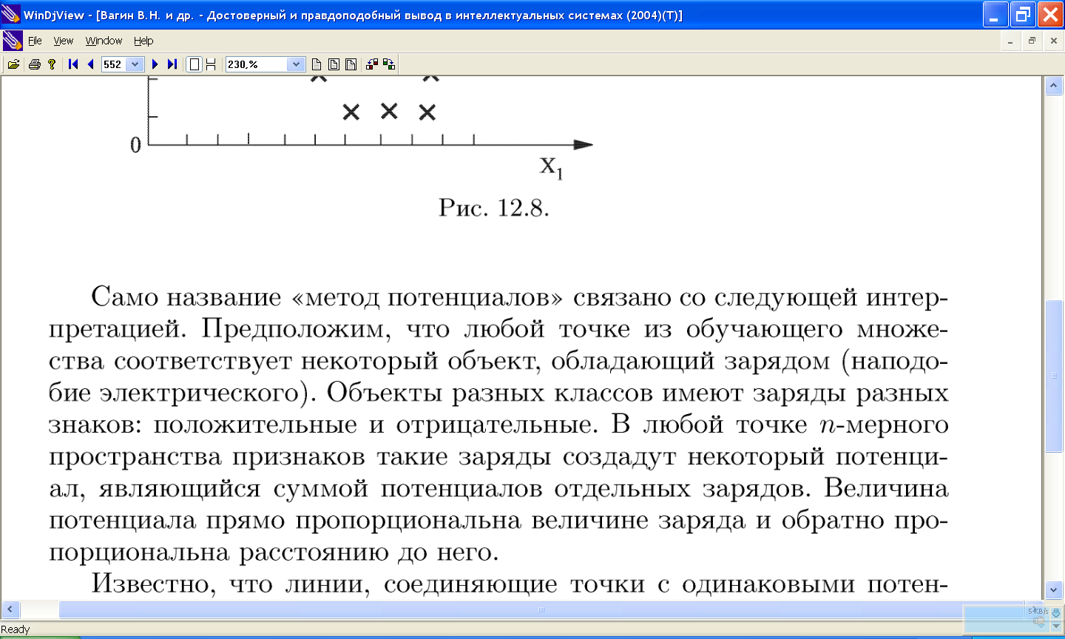Open the page number 552 dropdown

[135, 64]
